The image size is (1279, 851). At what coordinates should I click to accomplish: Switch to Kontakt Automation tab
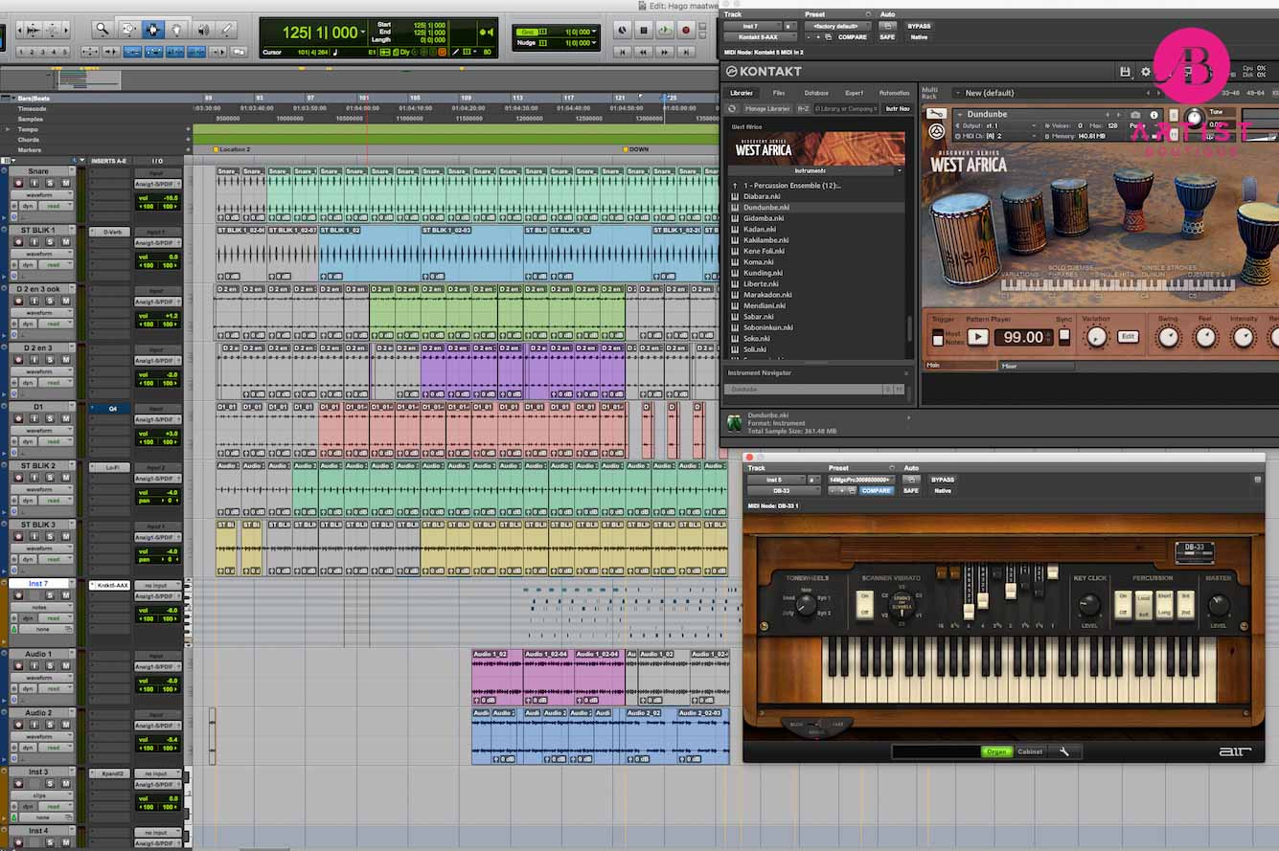(894, 93)
